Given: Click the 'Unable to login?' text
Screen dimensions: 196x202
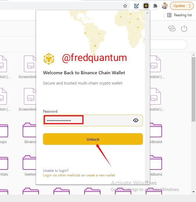Looking at the screenshot, I should (x=56, y=171).
